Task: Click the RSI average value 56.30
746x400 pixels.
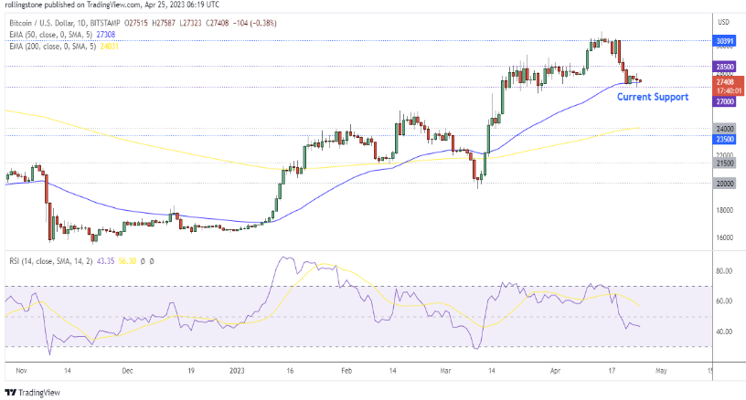Action: click(127, 261)
